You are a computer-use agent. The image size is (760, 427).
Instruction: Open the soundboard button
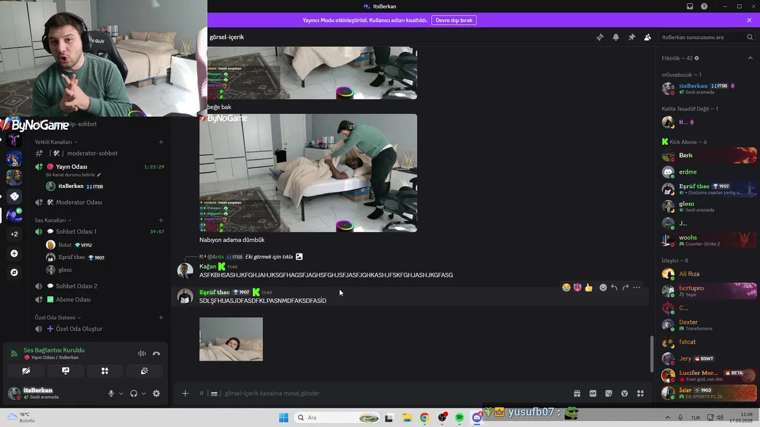click(x=144, y=371)
